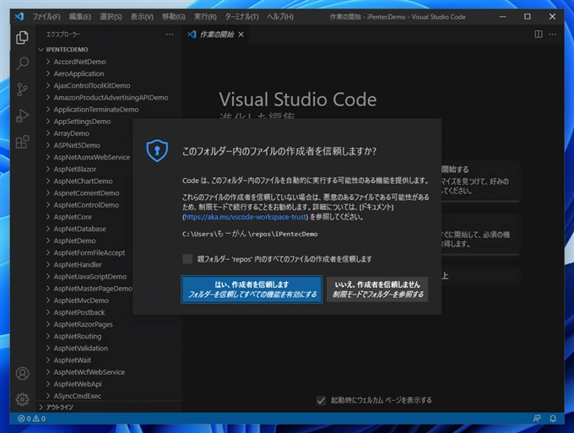Click the shield trust icon in dialog
The height and width of the screenshot is (433, 574).
[x=157, y=150]
